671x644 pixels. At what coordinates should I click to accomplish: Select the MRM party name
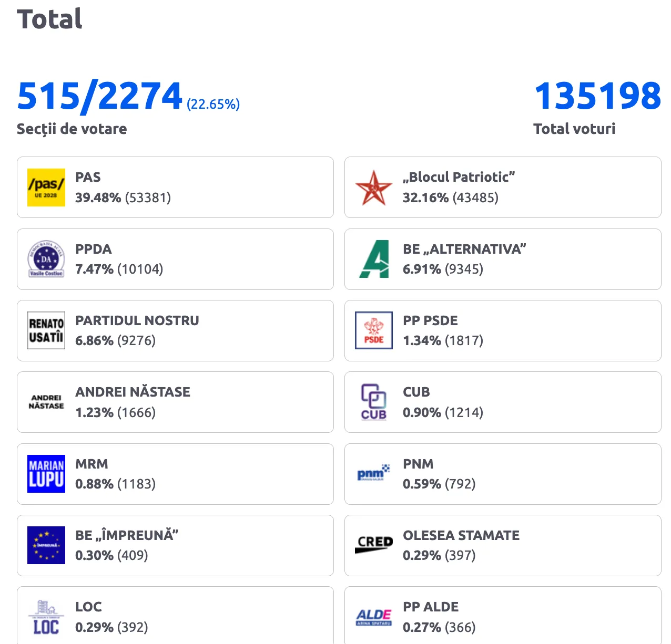[x=92, y=464]
